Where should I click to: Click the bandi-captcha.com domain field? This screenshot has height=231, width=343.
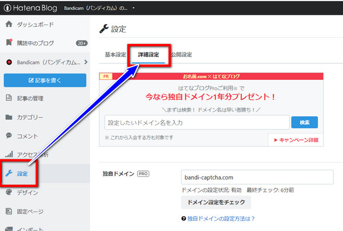[257, 177]
